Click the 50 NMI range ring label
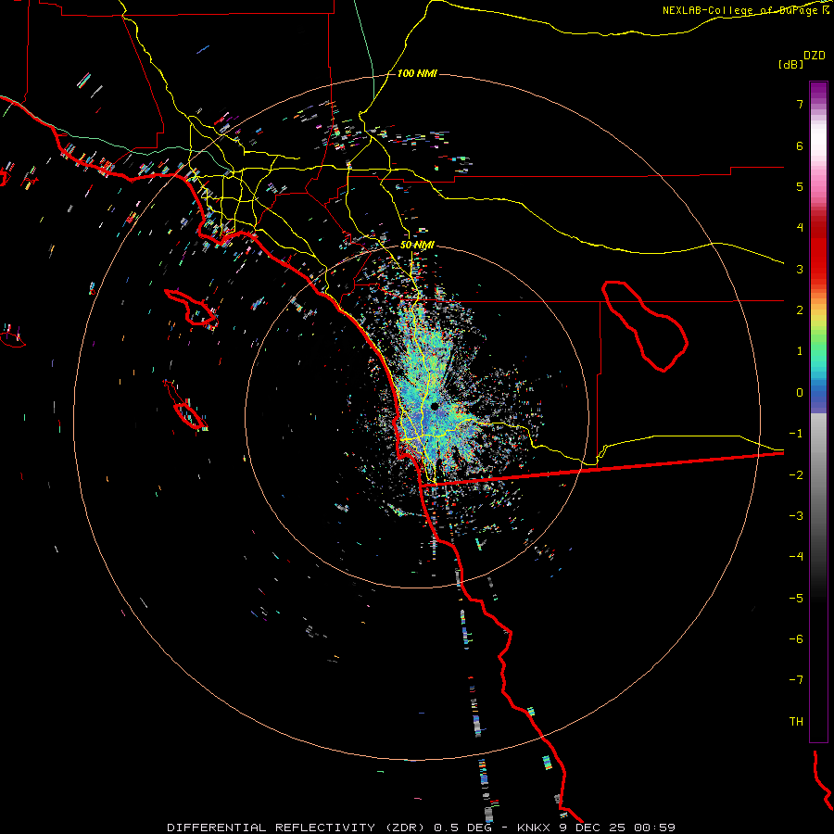The height and width of the screenshot is (834, 834). (x=417, y=246)
